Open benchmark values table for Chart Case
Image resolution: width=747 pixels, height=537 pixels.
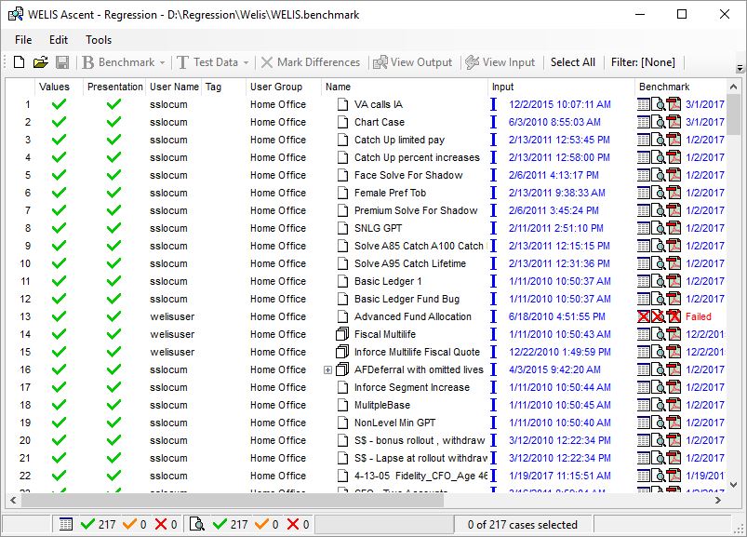644,122
